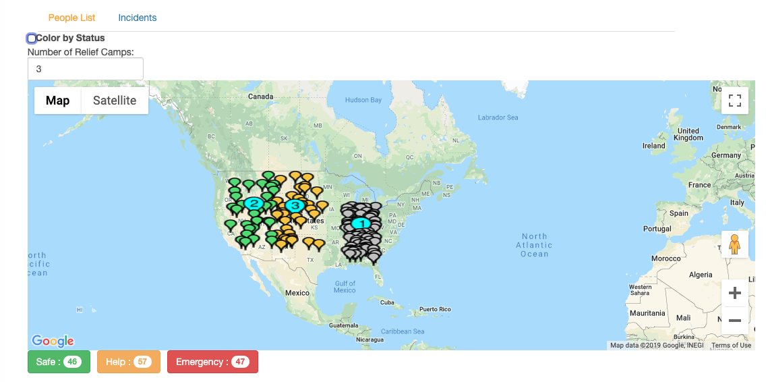Switch to Satellite view
Image resolution: width=768 pixels, height=382 pixels.
(115, 101)
